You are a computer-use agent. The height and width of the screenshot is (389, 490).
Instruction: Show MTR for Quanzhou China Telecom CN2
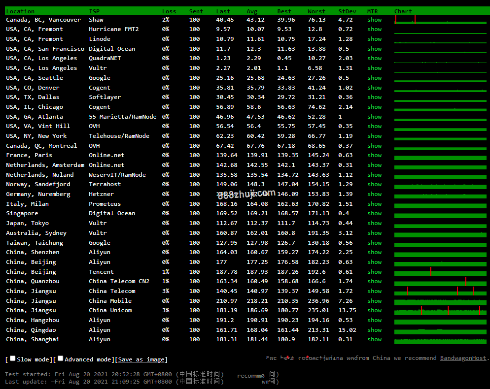[x=374, y=281]
